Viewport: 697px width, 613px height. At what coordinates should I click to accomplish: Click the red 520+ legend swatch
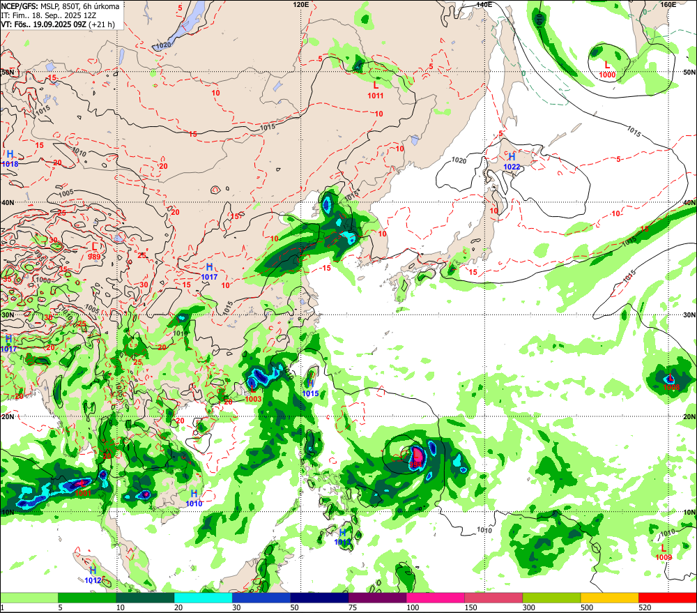667,598
